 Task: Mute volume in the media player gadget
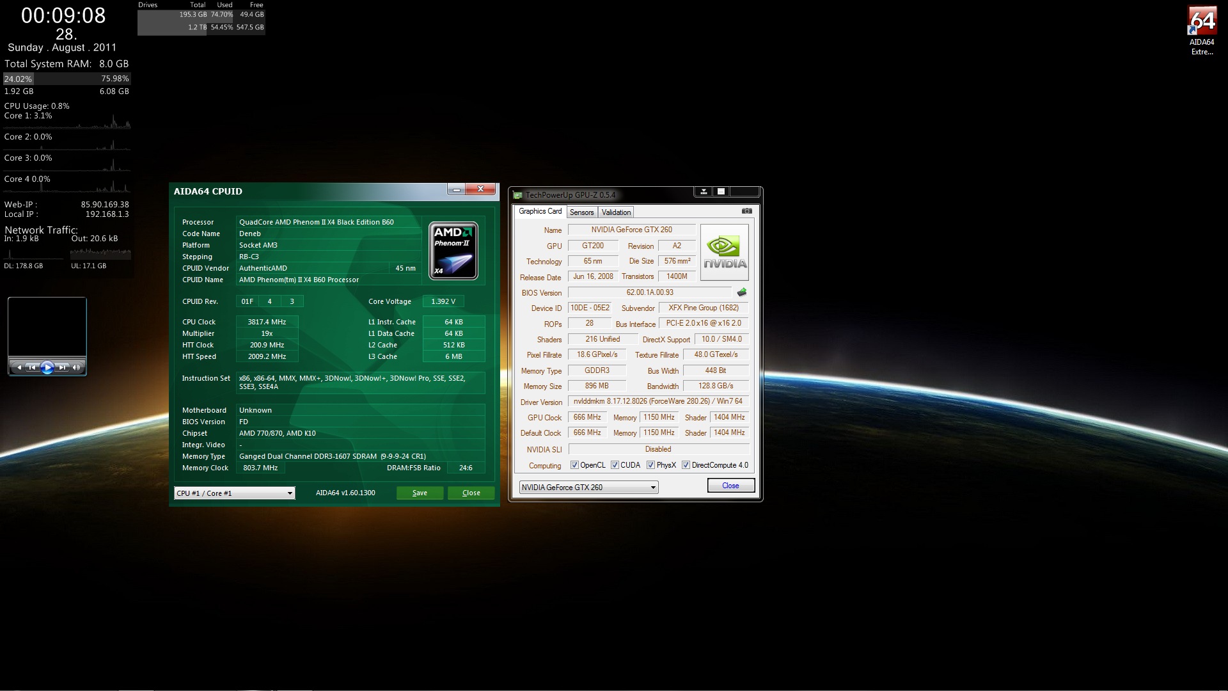pyautogui.click(x=76, y=367)
